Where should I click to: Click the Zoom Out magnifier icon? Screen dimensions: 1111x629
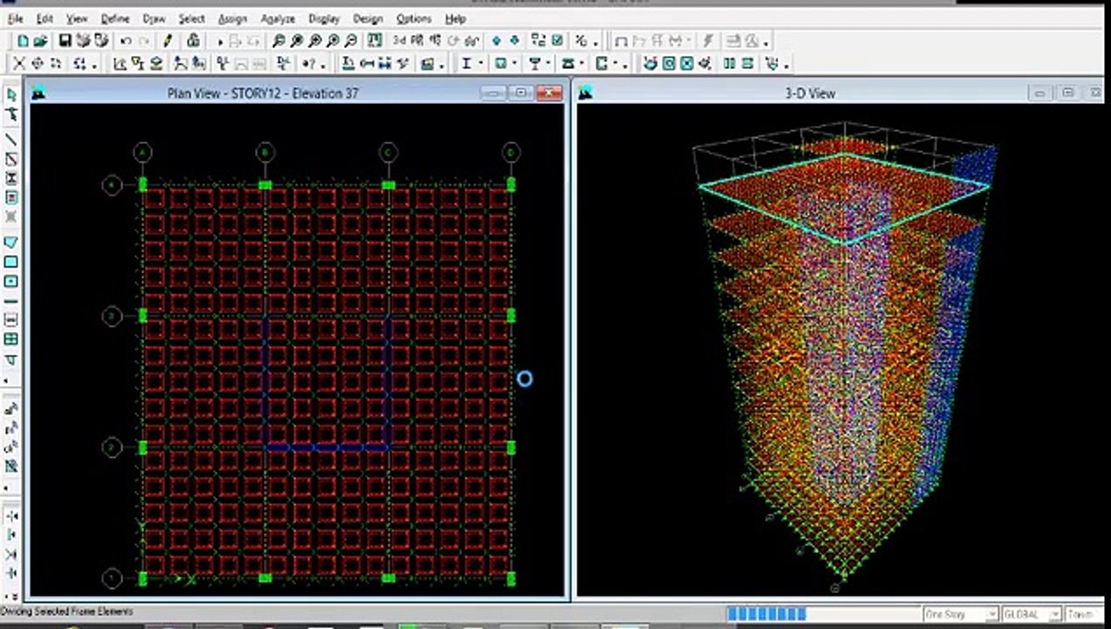[350, 41]
